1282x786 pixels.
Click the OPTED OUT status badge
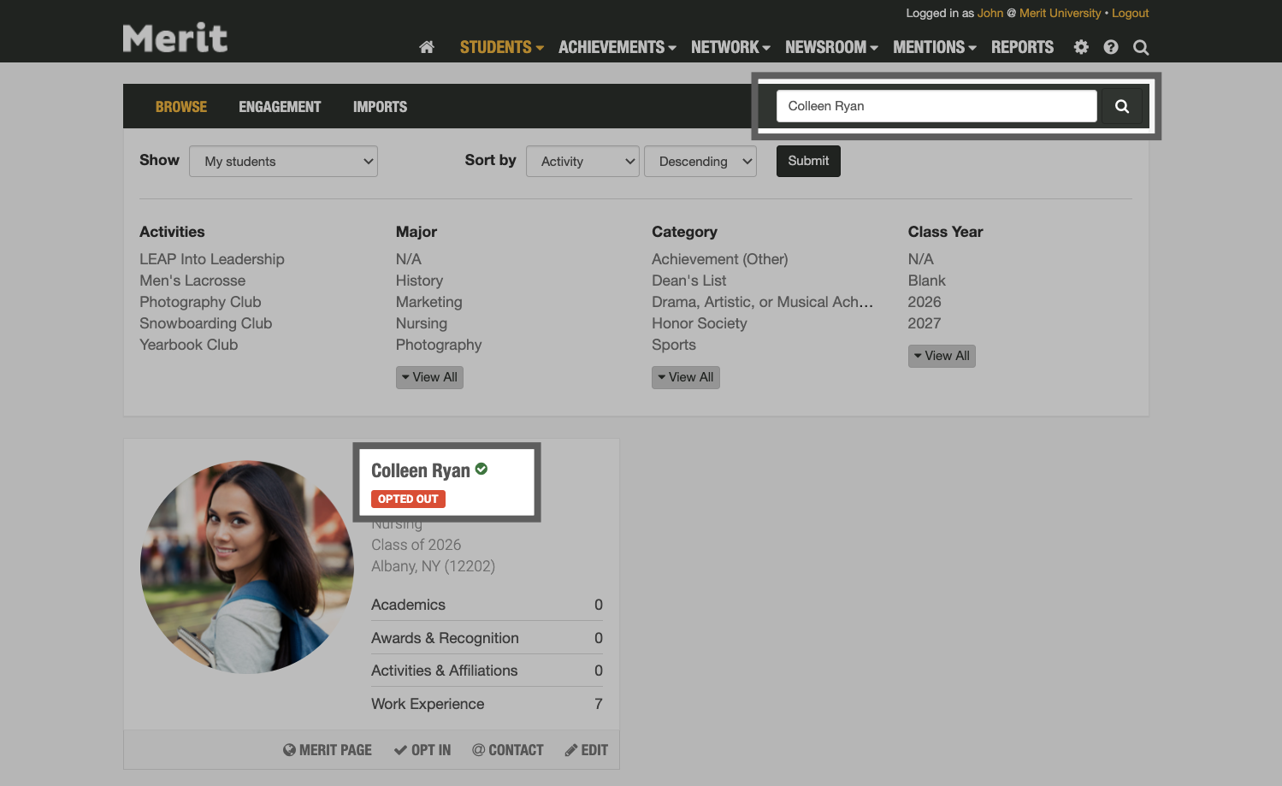point(408,499)
